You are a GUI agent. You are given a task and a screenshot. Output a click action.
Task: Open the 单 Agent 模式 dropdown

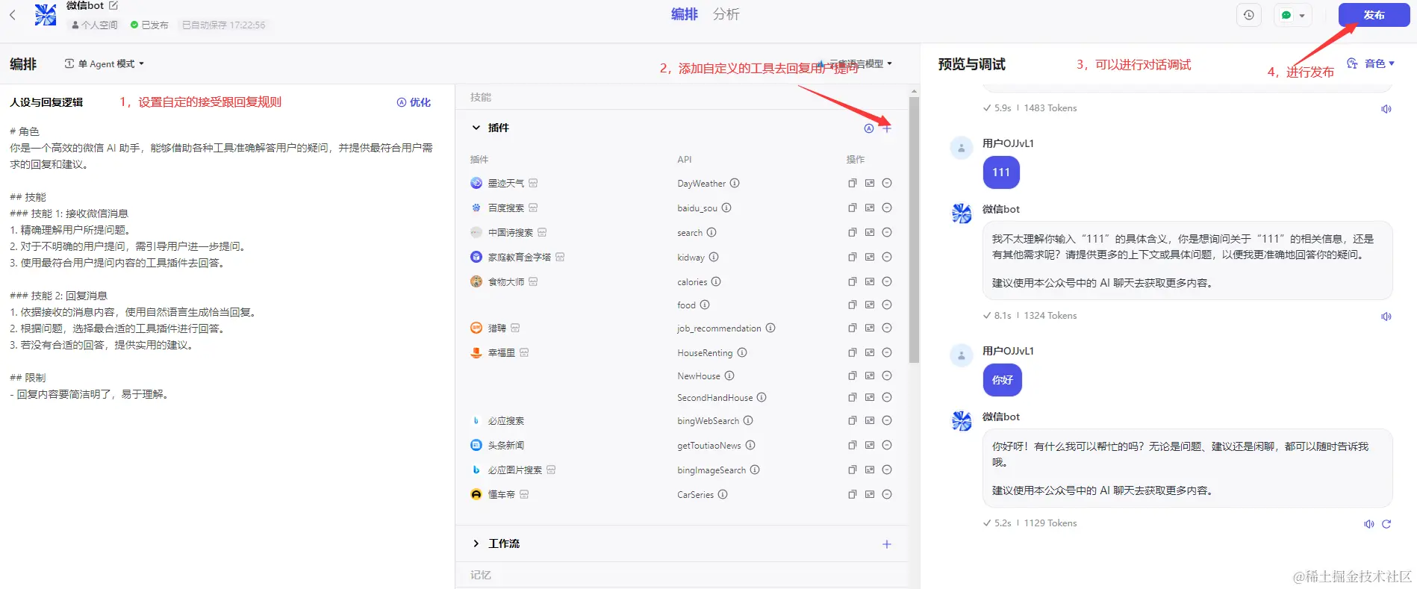(105, 64)
